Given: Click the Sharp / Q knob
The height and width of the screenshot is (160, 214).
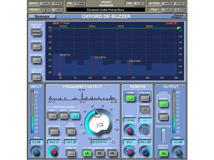Looking at the screenshot, I should [129, 151].
